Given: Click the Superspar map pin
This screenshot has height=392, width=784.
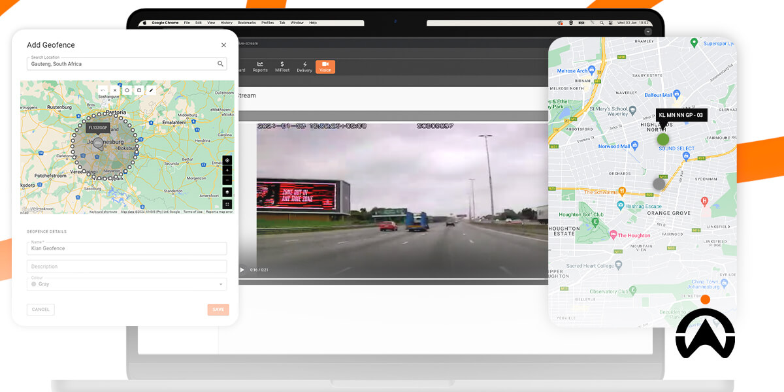Looking at the screenshot, I should 694,42.
